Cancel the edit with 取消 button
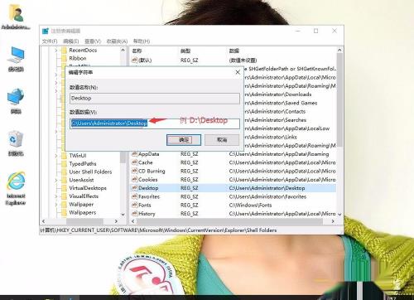Image resolution: width=414 pixels, height=300 pixels. point(222,140)
